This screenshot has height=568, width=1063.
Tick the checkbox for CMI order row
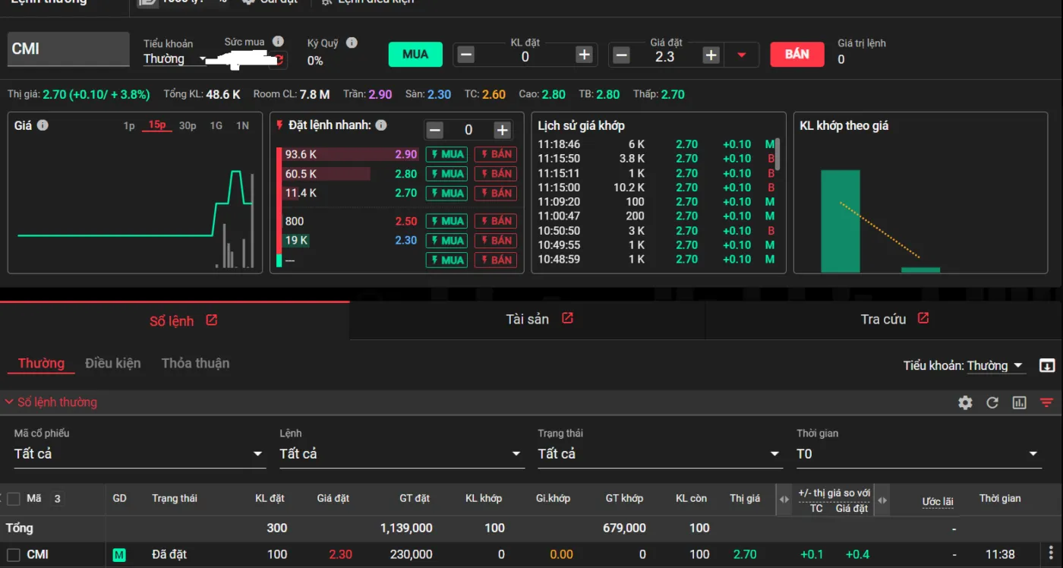pos(14,554)
